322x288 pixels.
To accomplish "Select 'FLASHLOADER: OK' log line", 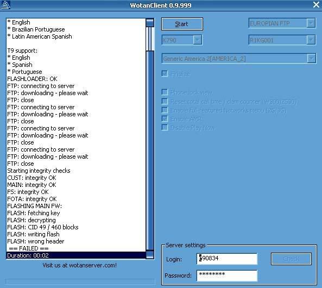I will (x=76, y=79).
